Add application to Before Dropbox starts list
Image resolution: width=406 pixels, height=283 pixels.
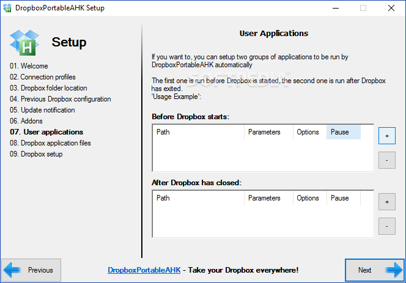tap(387, 136)
